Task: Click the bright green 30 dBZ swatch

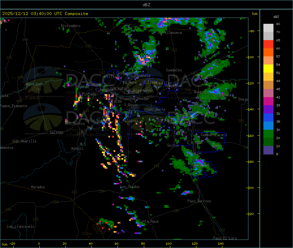Action: (268, 134)
